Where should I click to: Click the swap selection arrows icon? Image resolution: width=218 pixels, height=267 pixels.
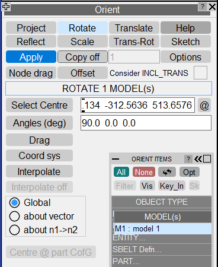(x=167, y=172)
